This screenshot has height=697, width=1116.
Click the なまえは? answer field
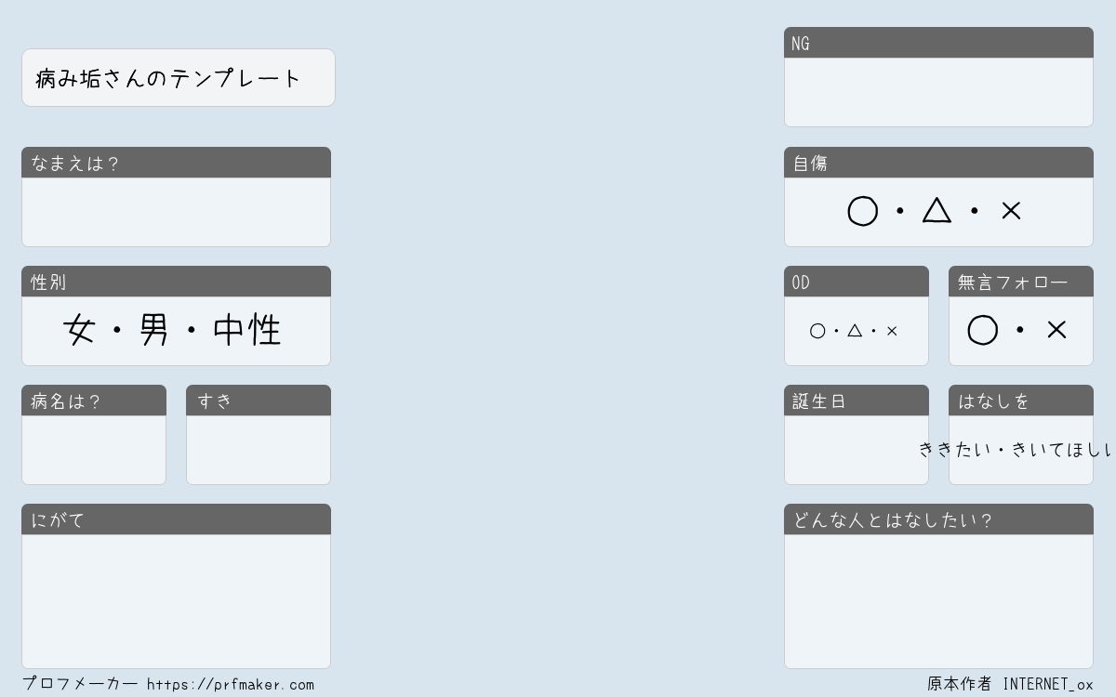(x=176, y=212)
